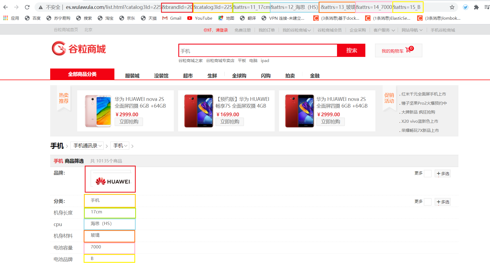Click the ipad hot search keyword
Screen dimensions: 490x263
265,61
